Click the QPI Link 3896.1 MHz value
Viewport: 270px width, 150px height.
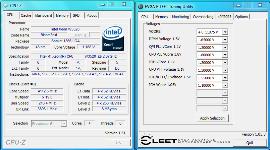[47, 109]
